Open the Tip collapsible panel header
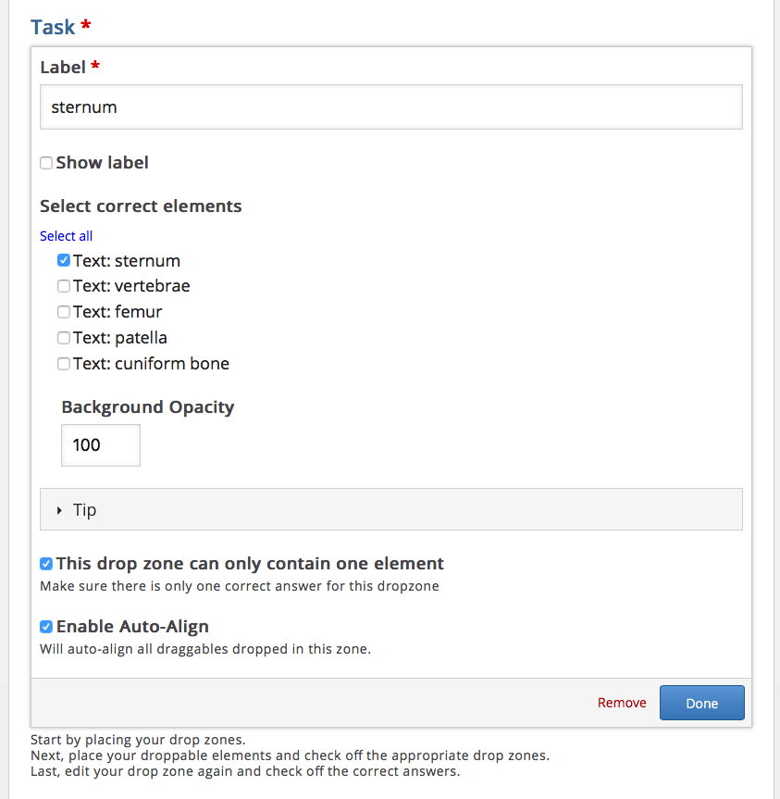 tap(391, 509)
